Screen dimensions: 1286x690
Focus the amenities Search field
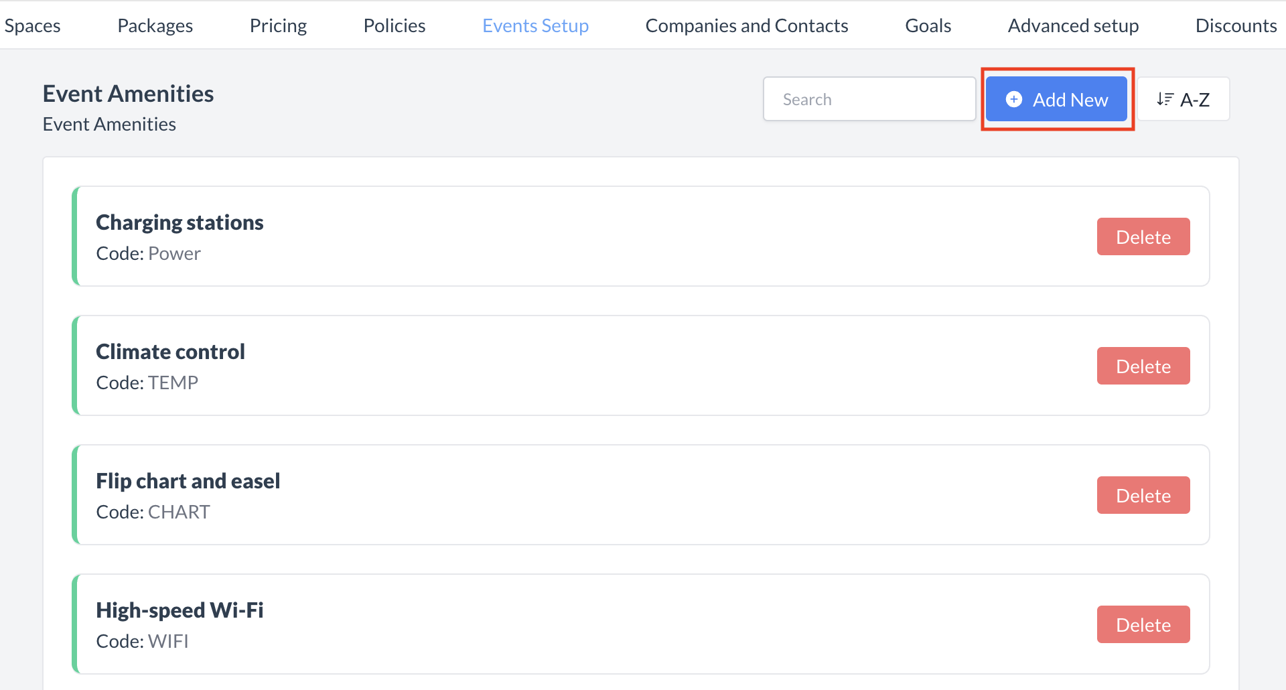pos(869,99)
